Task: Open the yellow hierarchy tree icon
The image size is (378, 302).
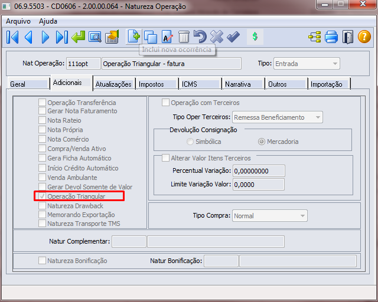Action: point(315,37)
